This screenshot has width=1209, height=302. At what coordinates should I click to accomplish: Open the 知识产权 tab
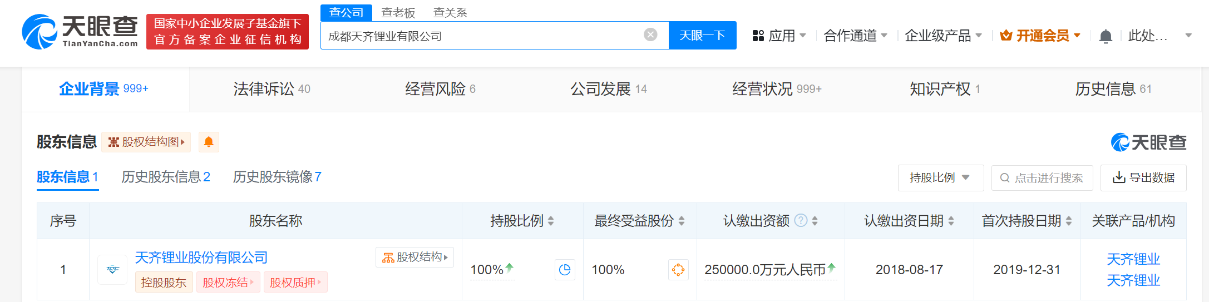[x=945, y=89]
